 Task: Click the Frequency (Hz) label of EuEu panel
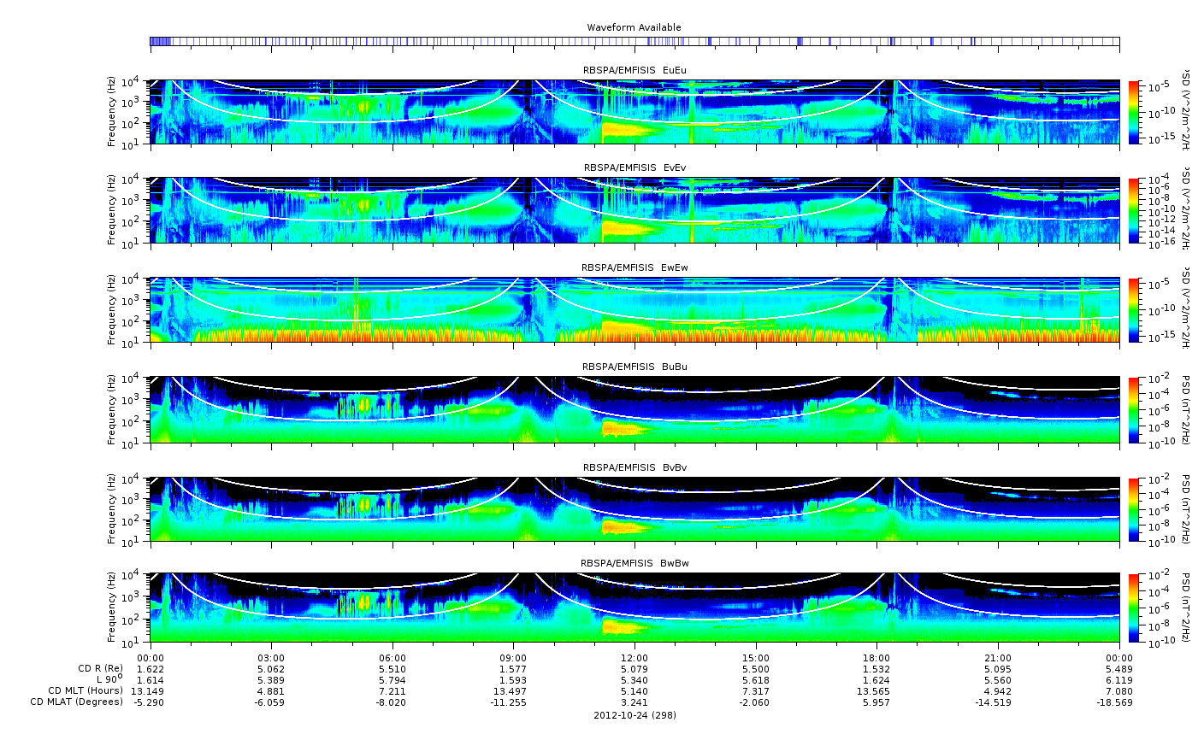(111, 112)
